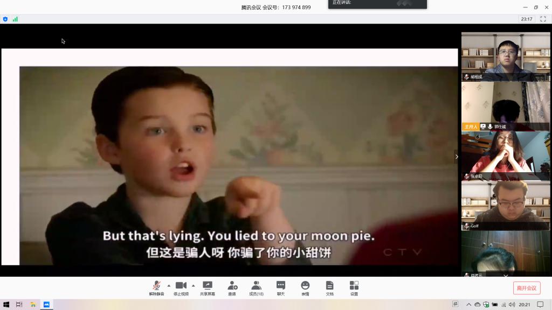The width and height of the screenshot is (552, 310).
Task: Open Windows Task View
Action: pyautogui.click(x=19, y=305)
